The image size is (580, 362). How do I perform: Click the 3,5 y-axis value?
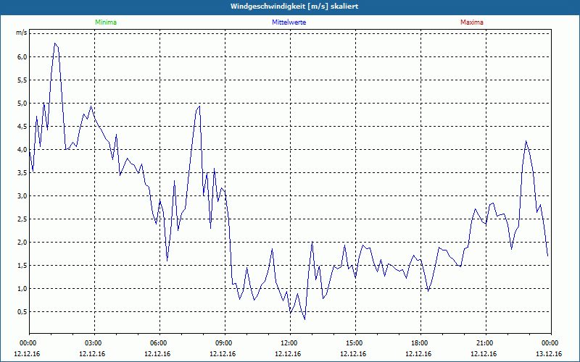(x=22, y=172)
